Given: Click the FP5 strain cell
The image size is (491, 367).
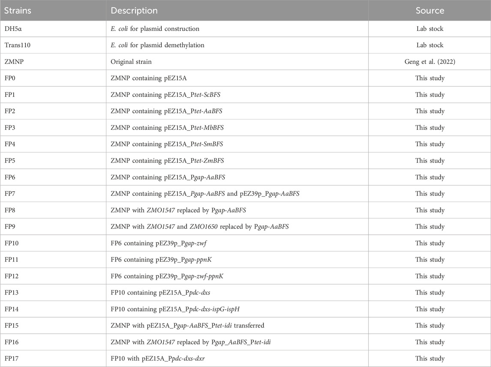Looking at the screenshot, I should tap(53, 161).
